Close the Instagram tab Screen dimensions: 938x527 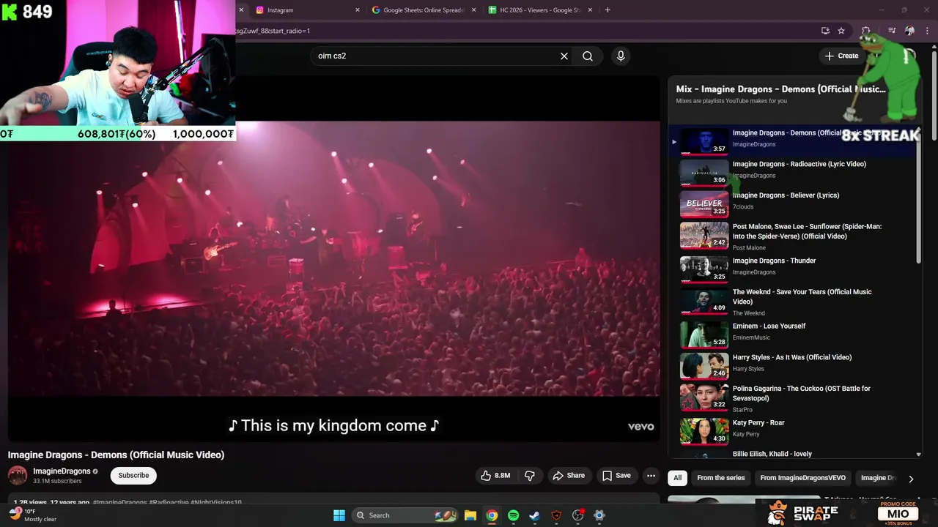[358, 10]
